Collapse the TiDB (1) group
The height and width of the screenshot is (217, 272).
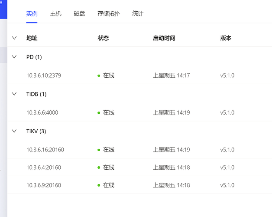click(x=14, y=94)
